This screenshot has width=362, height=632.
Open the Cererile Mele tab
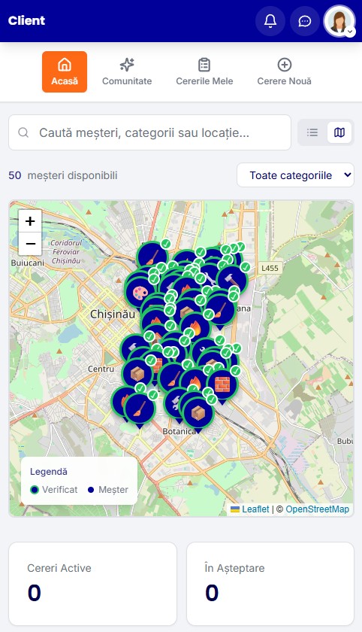tap(204, 71)
